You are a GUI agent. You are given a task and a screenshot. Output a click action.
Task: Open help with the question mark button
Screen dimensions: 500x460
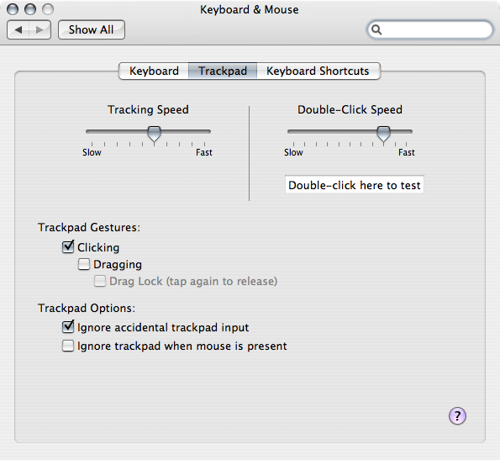[x=457, y=416]
